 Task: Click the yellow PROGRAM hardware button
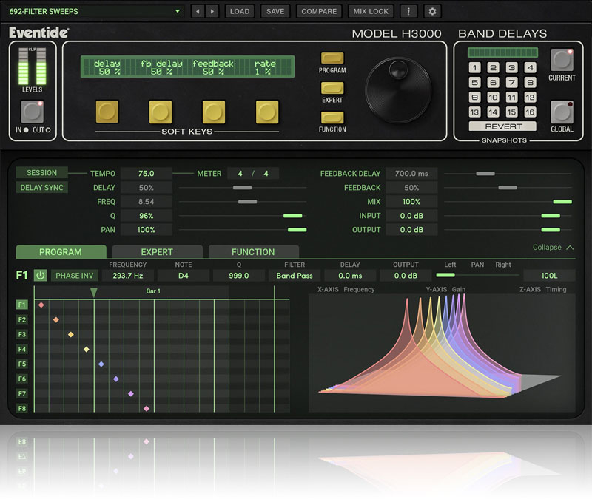coord(332,58)
